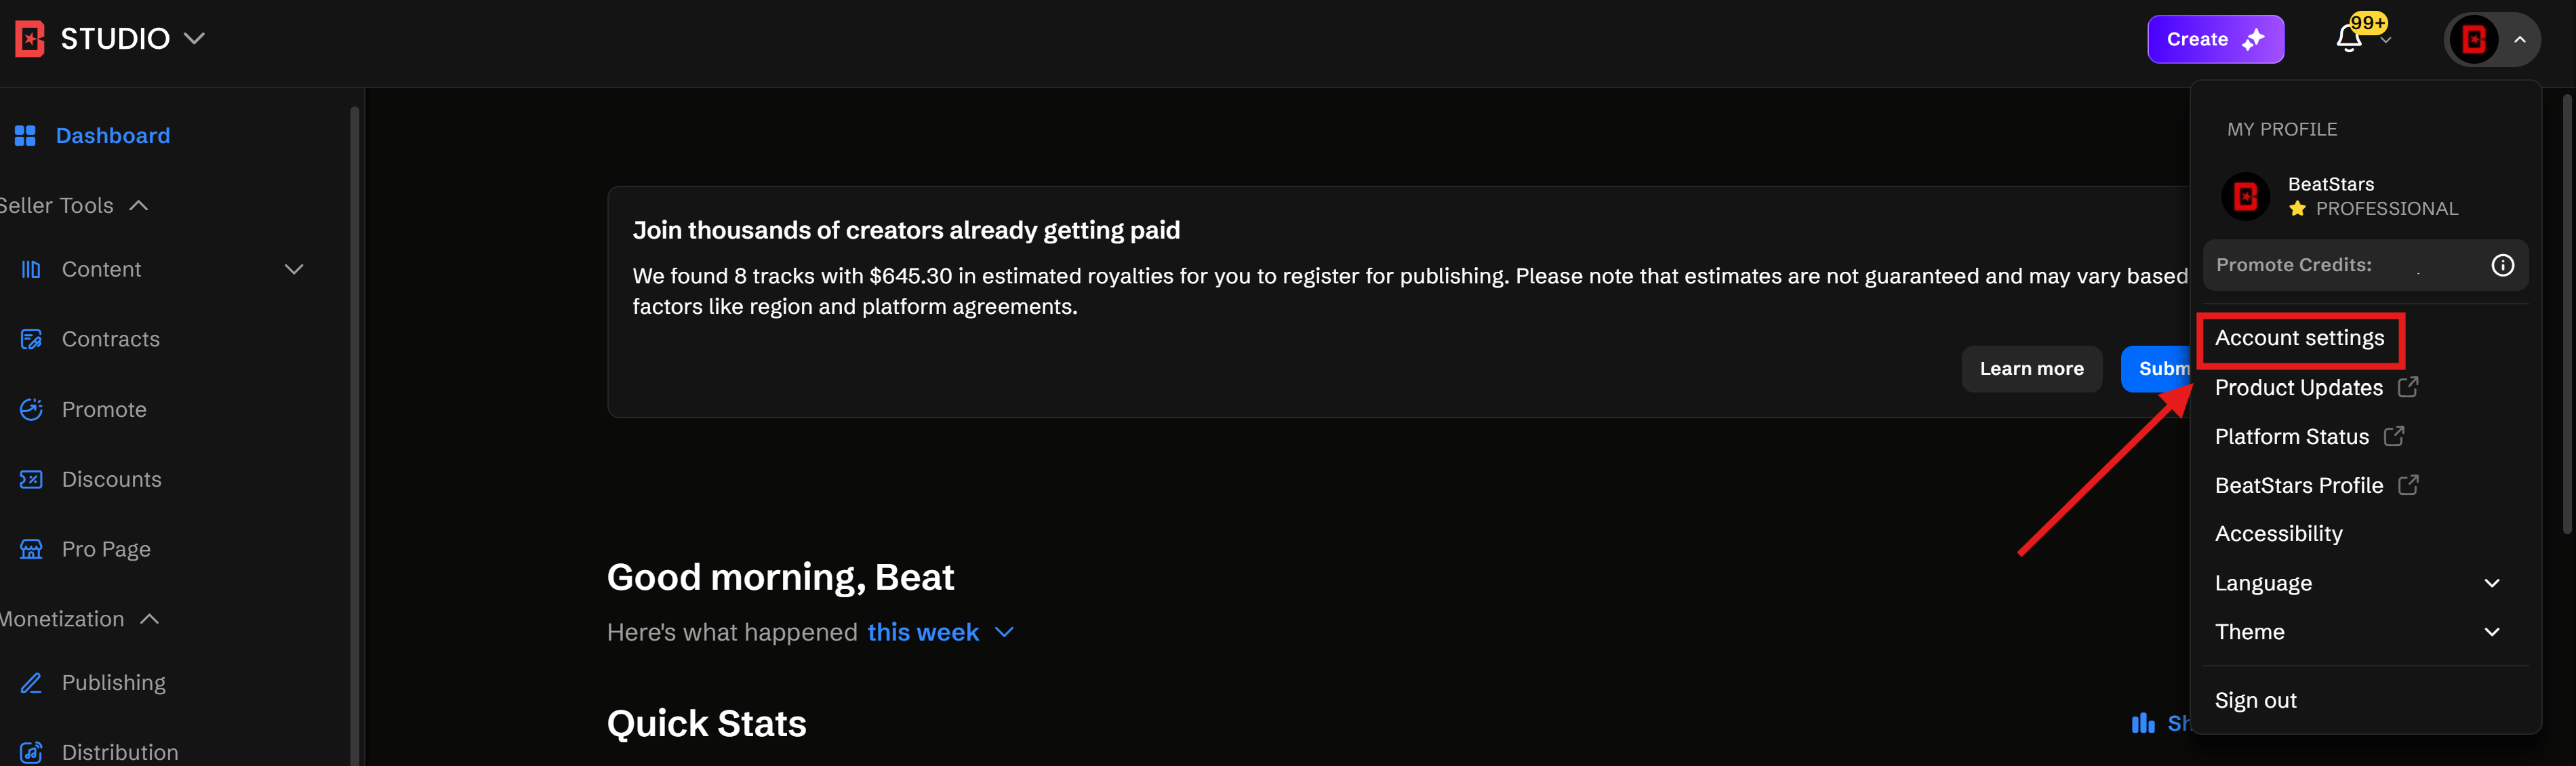Click the Promote Credits info icon
This screenshot has height=766, width=2576.
(x=2503, y=265)
